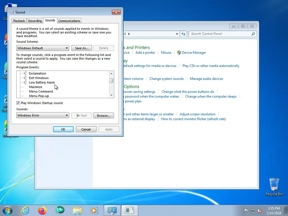The height and width of the screenshot is (216, 288).
Task: Open the Sounds dropdown showing Windows Error
Action: tap(43, 115)
